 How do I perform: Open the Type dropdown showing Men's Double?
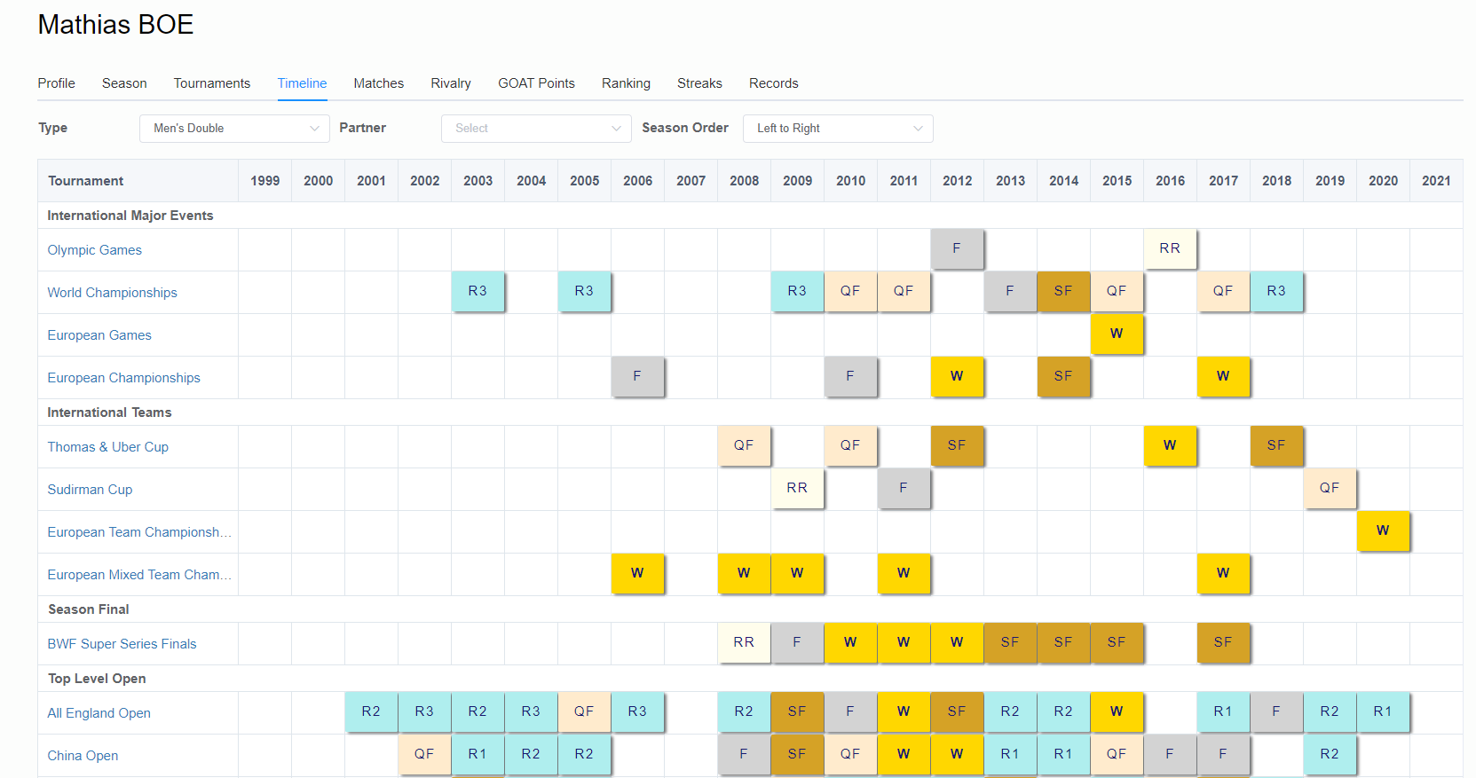coord(234,129)
